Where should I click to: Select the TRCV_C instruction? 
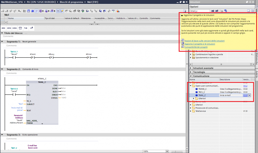point(202,92)
